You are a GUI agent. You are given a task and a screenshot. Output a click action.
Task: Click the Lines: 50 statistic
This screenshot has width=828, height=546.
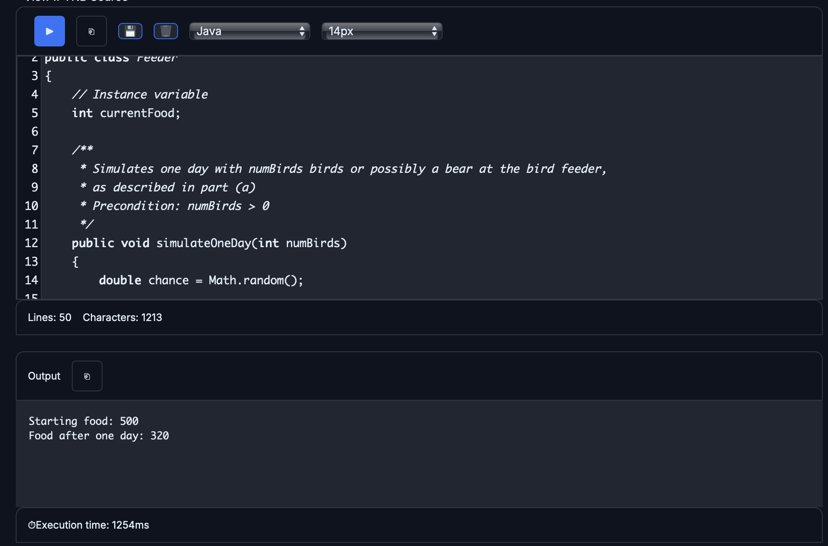[49, 317]
